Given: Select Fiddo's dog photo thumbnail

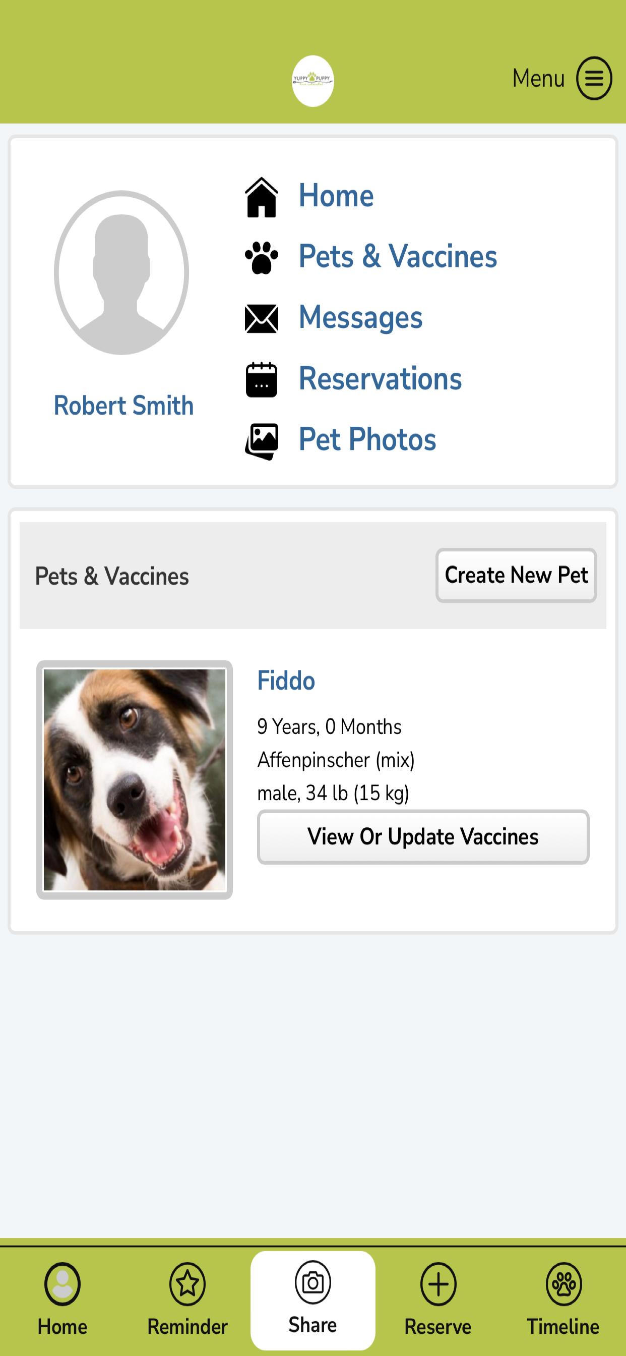Looking at the screenshot, I should pos(135,779).
